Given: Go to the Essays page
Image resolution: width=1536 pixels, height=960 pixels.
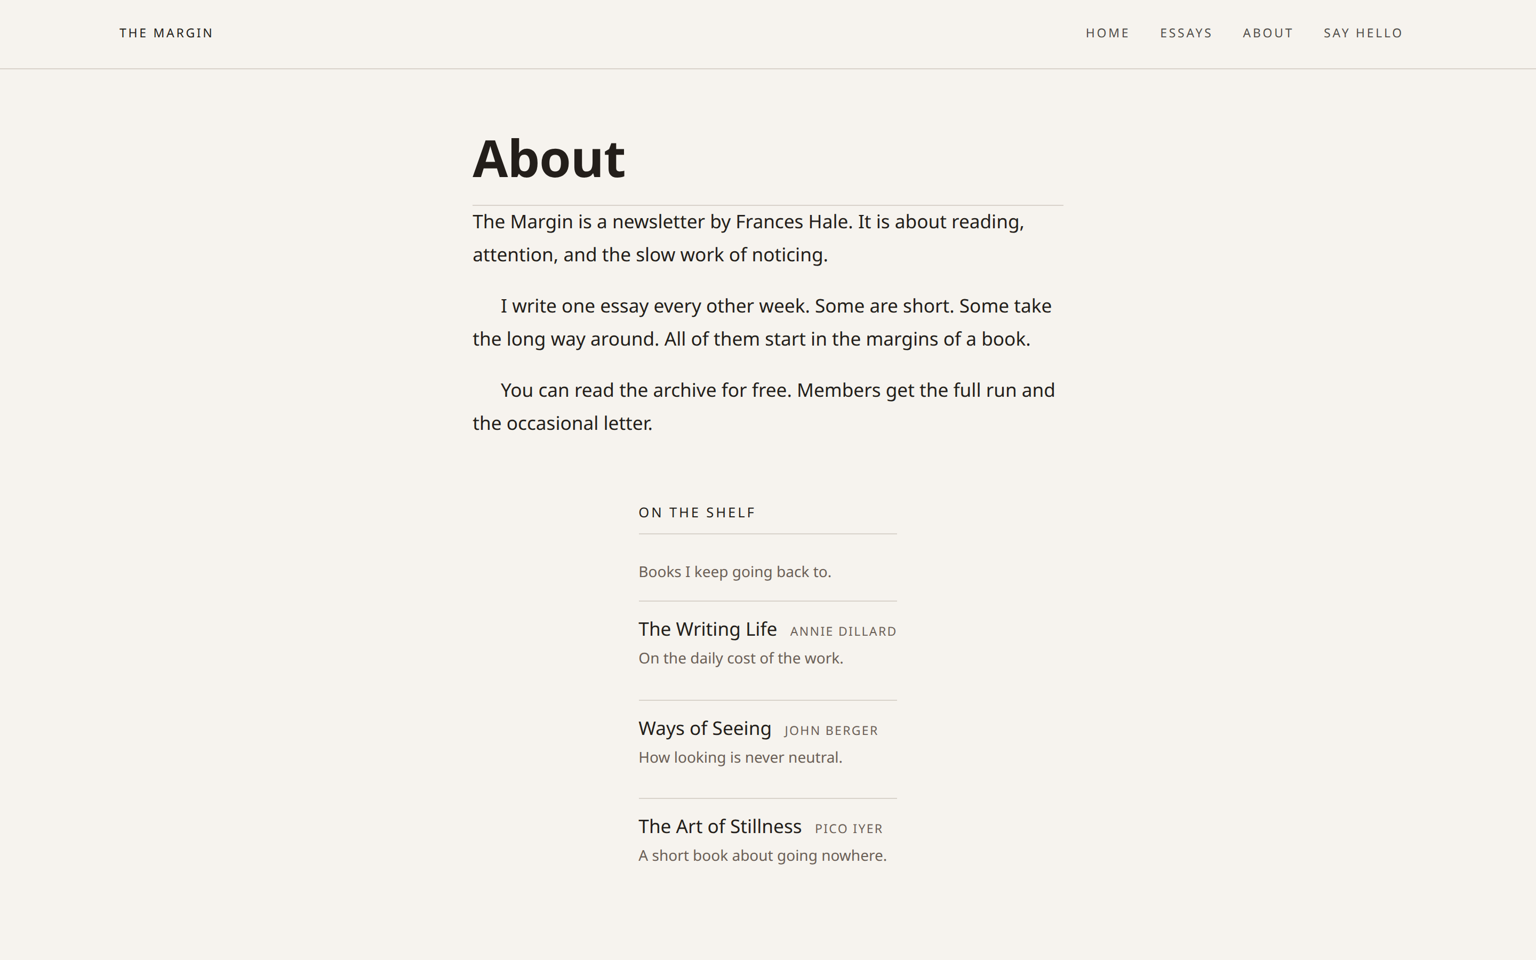Looking at the screenshot, I should [x=1186, y=33].
